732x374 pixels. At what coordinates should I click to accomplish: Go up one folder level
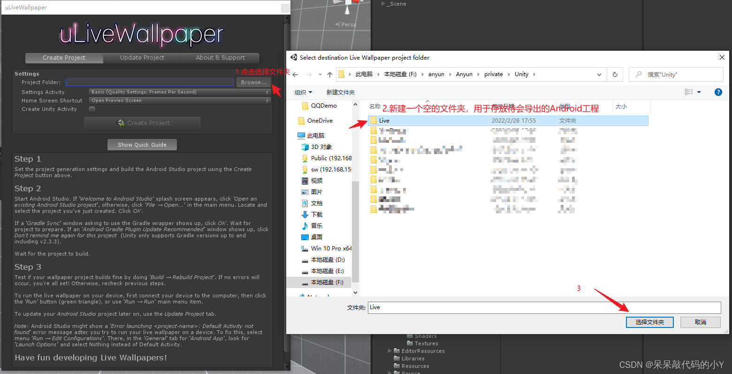(x=330, y=74)
